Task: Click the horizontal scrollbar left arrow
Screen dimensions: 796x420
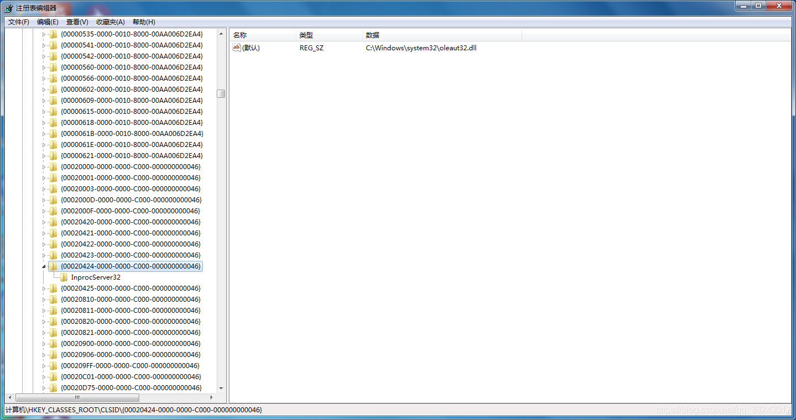Action: coord(9,397)
